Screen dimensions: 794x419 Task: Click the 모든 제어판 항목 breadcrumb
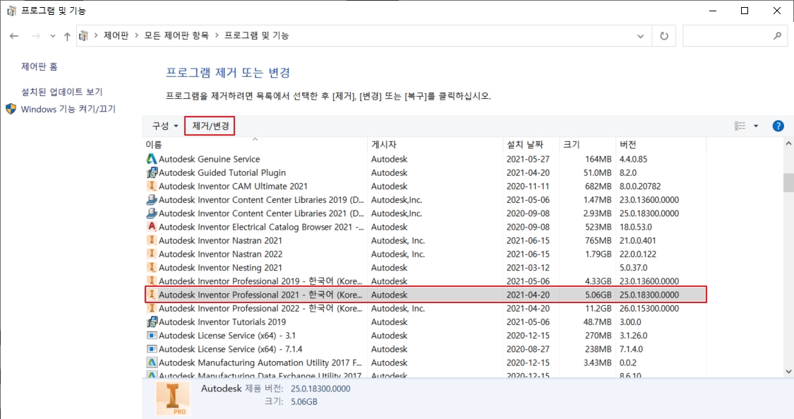[x=176, y=35]
